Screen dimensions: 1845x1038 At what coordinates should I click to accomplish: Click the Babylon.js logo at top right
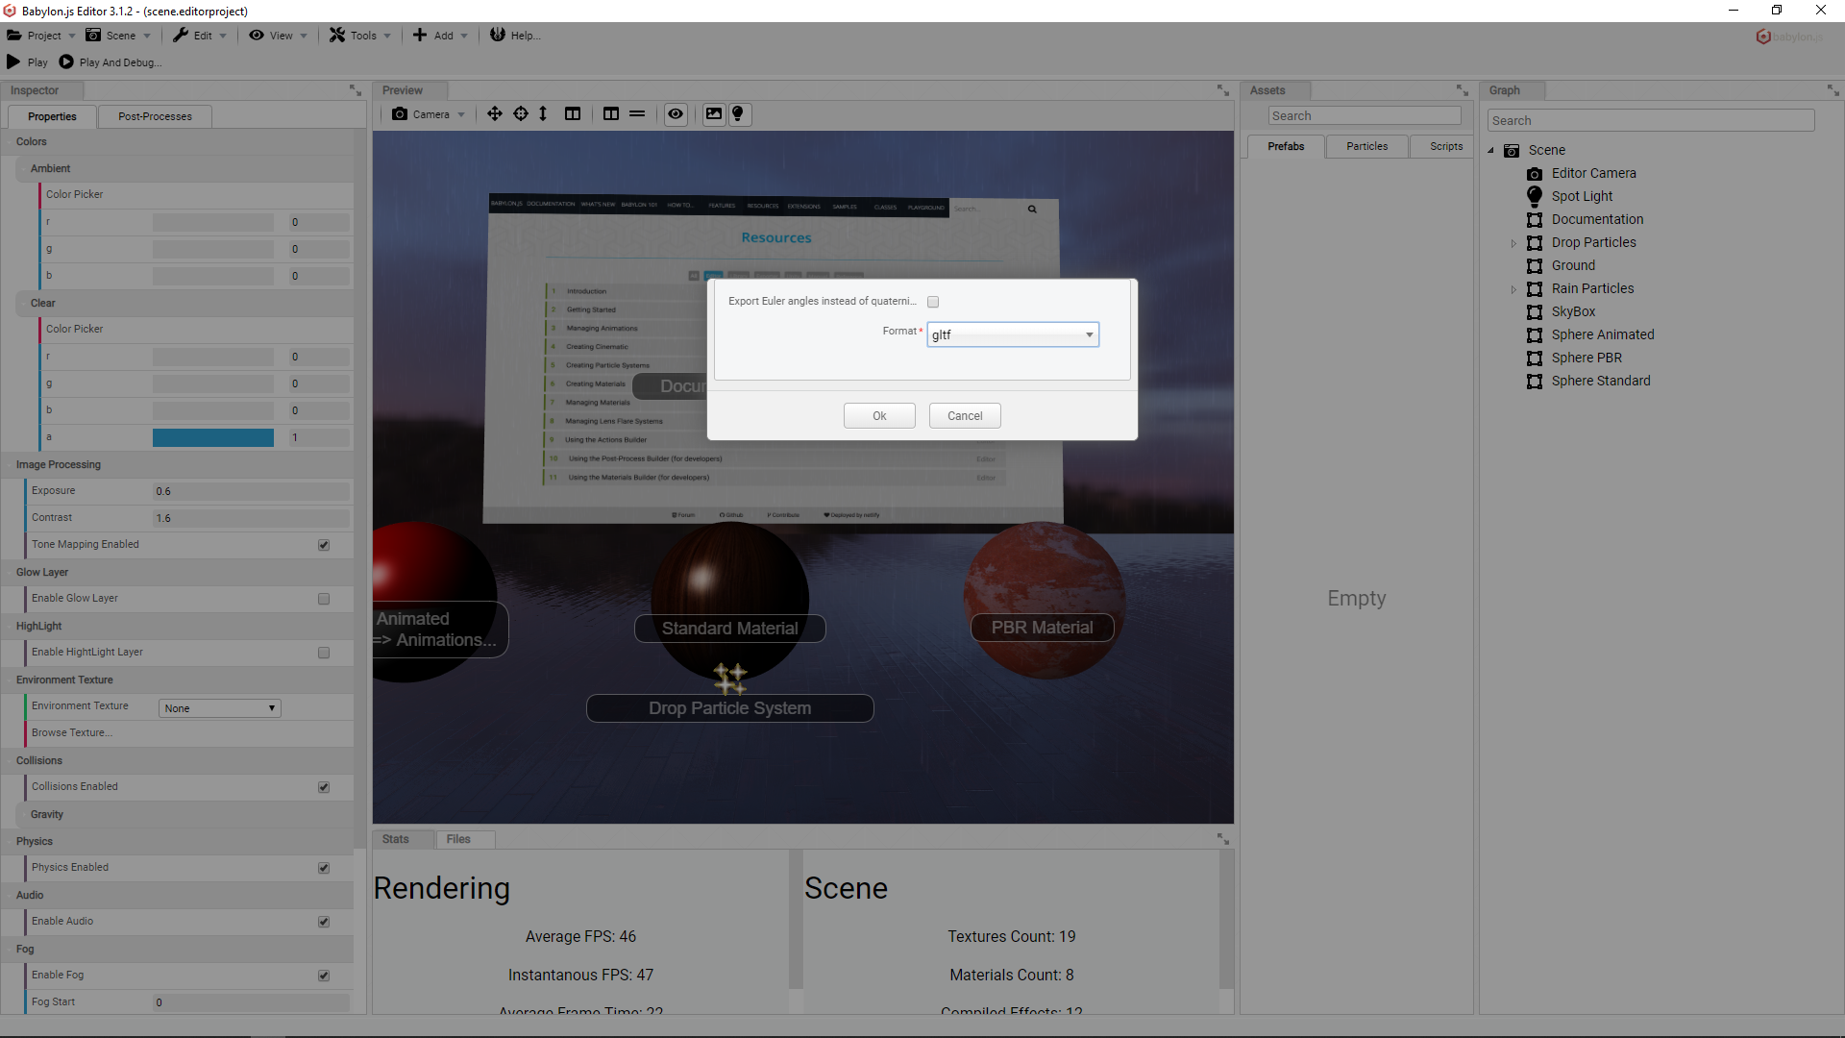coord(1790,37)
